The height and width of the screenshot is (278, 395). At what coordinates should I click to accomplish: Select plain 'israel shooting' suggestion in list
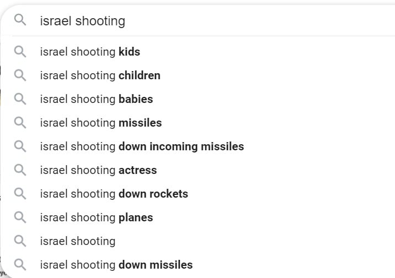tap(197, 241)
